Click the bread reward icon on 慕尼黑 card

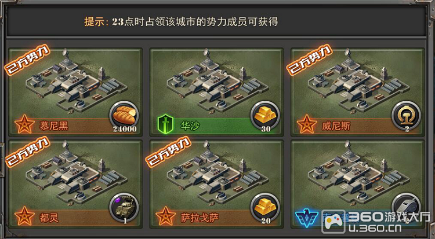tap(124, 116)
